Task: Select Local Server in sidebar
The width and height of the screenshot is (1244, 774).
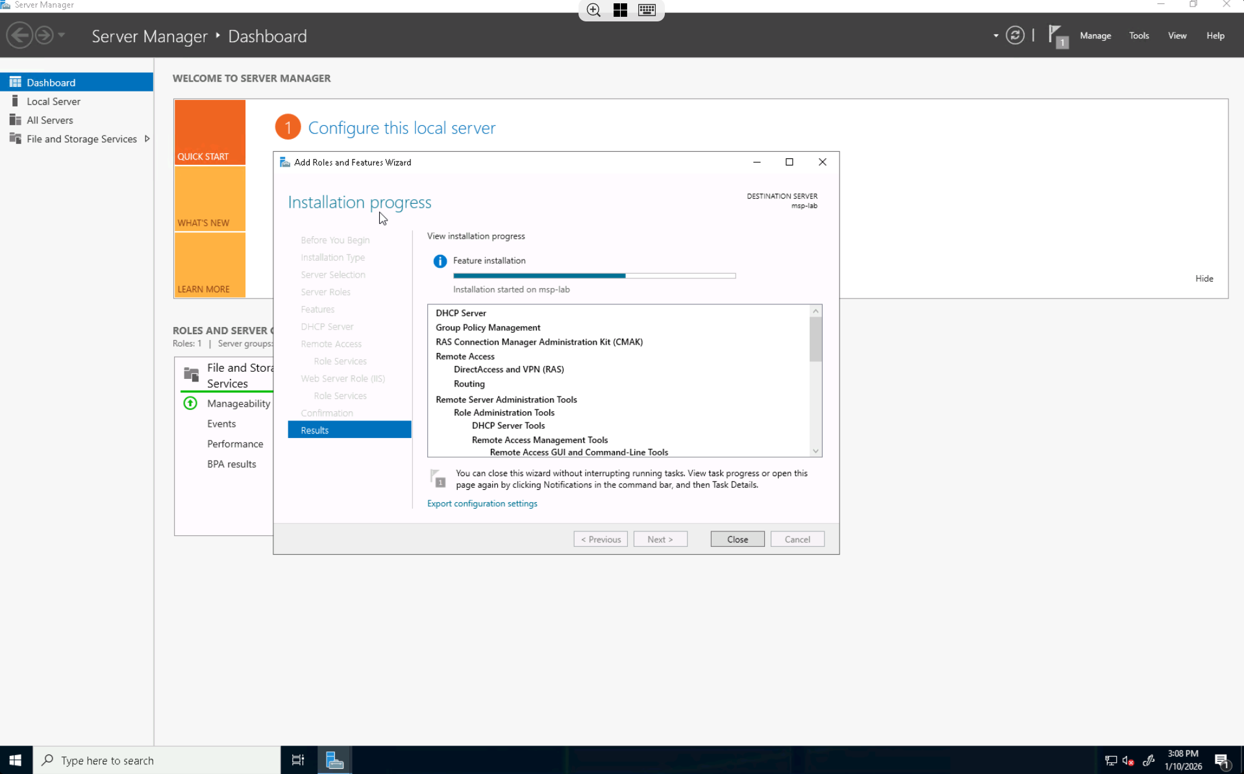Action: tap(53, 101)
